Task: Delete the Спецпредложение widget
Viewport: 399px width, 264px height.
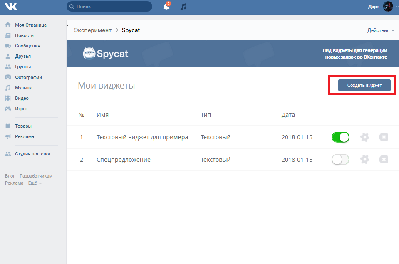Action: click(x=383, y=160)
